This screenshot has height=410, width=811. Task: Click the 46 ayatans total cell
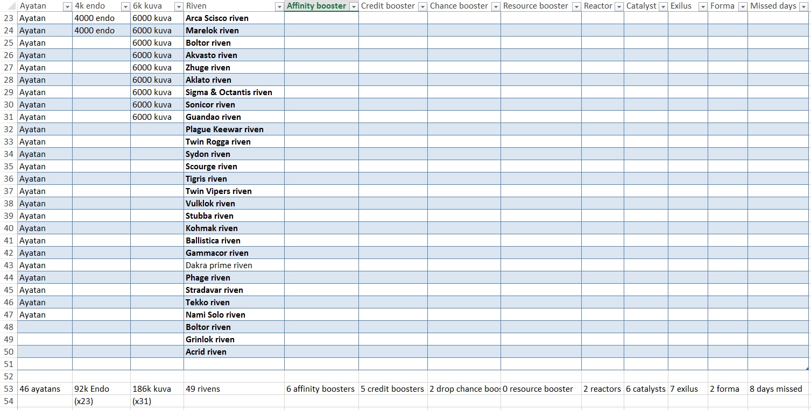pyautogui.click(x=45, y=389)
